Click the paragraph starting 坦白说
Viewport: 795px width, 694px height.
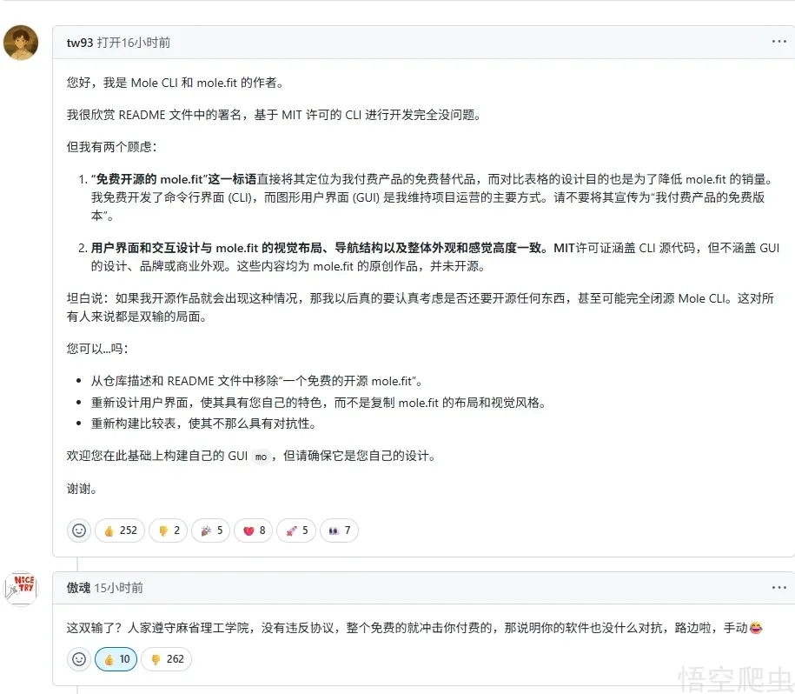coord(421,308)
